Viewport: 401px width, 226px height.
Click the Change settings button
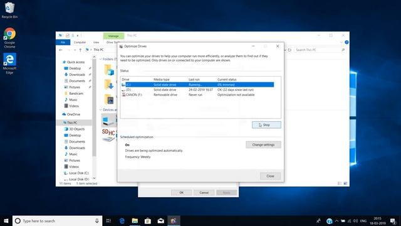[x=263, y=145]
